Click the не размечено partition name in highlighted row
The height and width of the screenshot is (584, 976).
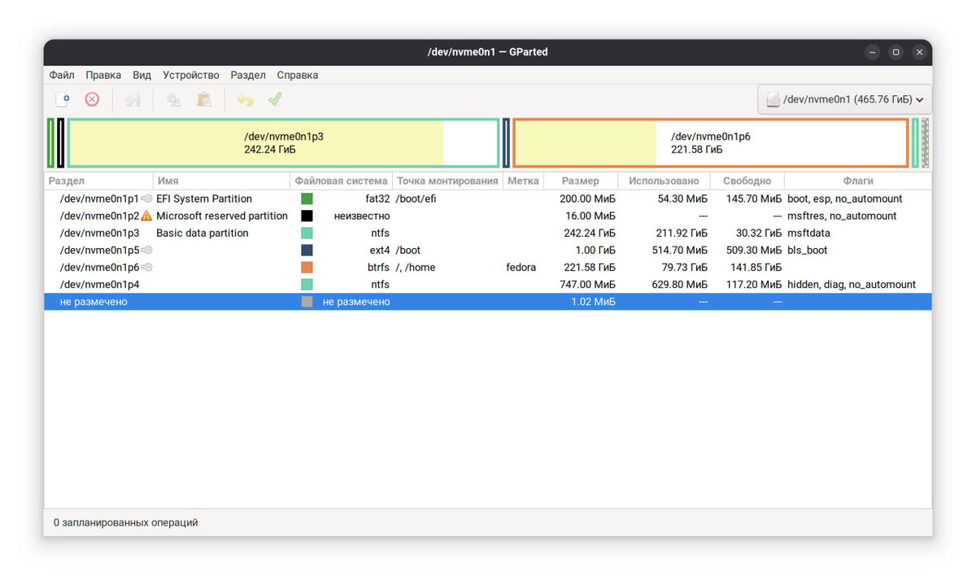(94, 302)
